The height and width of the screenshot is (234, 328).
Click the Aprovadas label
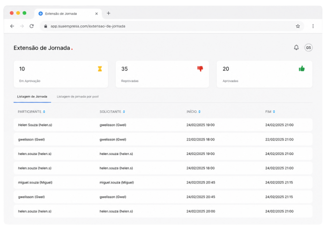231,81
